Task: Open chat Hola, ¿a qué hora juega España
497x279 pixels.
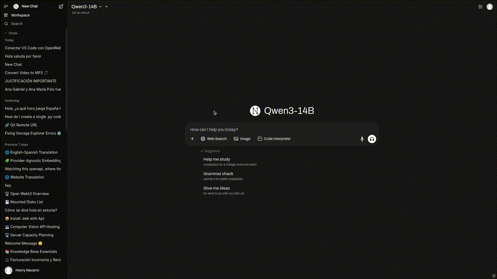Action: click(32, 108)
